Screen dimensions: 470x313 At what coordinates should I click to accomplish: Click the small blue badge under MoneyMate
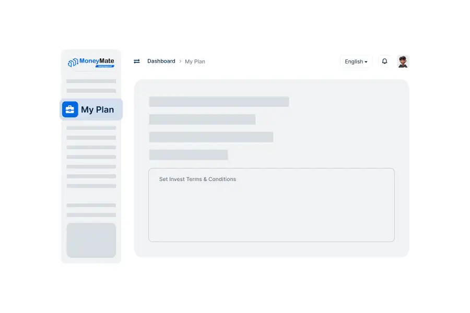(x=104, y=67)
